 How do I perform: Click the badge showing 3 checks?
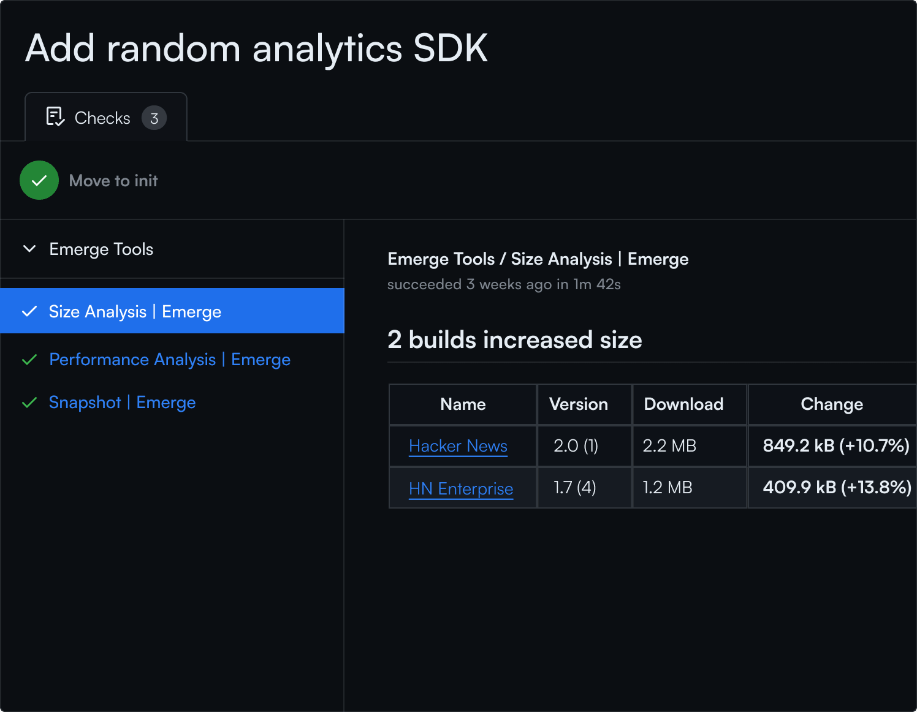click(154, 118)
